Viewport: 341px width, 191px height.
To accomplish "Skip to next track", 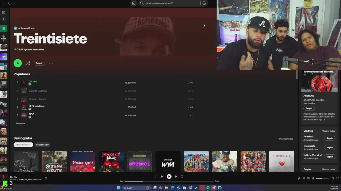I will [x=176, y=176].
